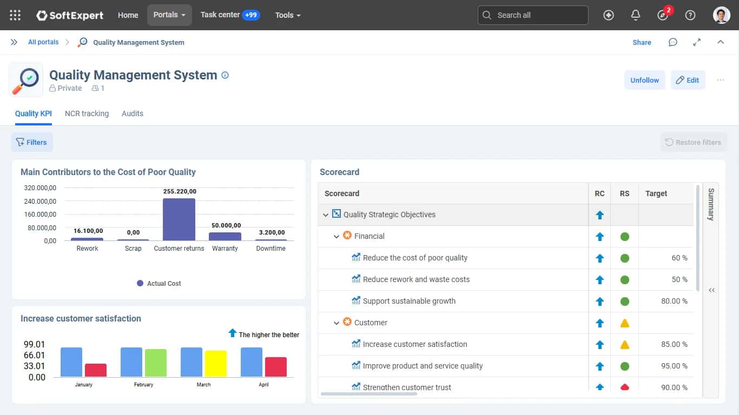The image size is (739, 415).
Task: Click the sparkle assistant icon in top bar
Action: click(609, 15)
